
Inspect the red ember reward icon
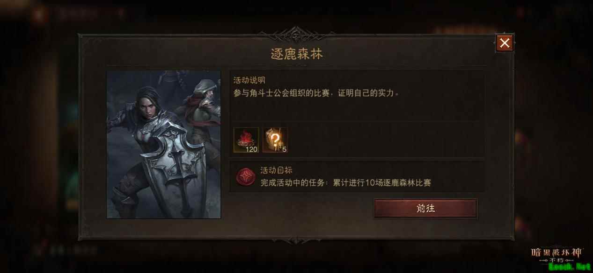[x=246, y=140]
